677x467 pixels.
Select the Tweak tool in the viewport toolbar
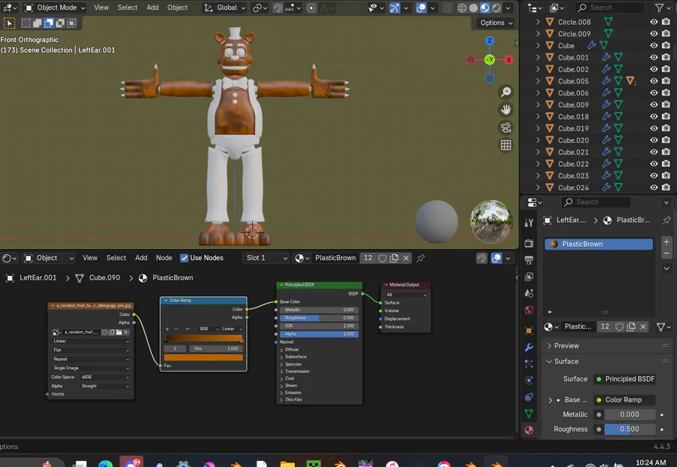[x=9, y=23]
